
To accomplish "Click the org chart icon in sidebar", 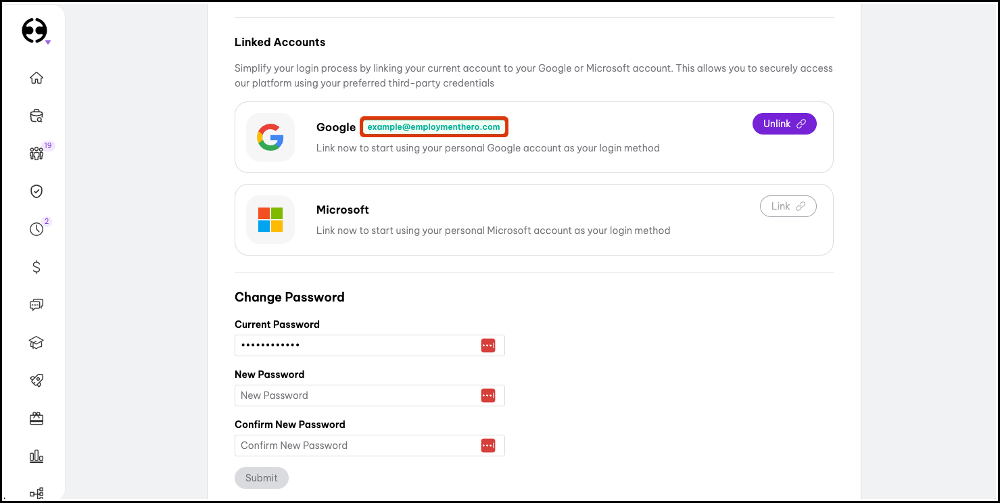I will [37, 494].
